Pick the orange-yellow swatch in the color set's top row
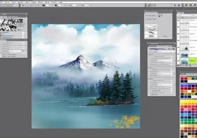Image resolution: width=197 pixels, height=138 pixels. tap(189, 79)
